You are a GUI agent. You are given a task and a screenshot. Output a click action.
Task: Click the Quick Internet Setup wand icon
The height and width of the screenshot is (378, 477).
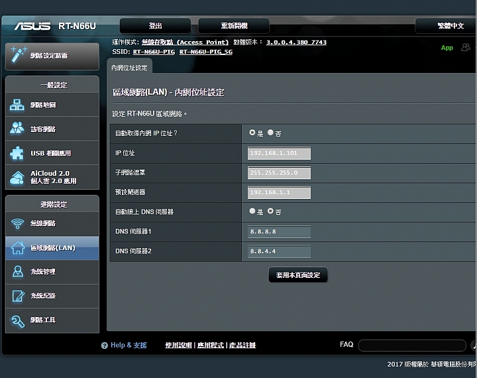19,54
